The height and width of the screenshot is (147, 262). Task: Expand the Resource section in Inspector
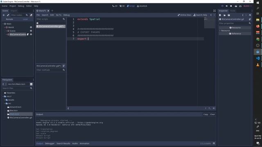[220, 31]
